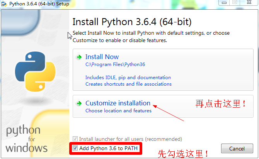Click the 'Includes IDLE, pip and documentation' text
Viewport: 259px width, 159px height.
(x=128, y=78)
